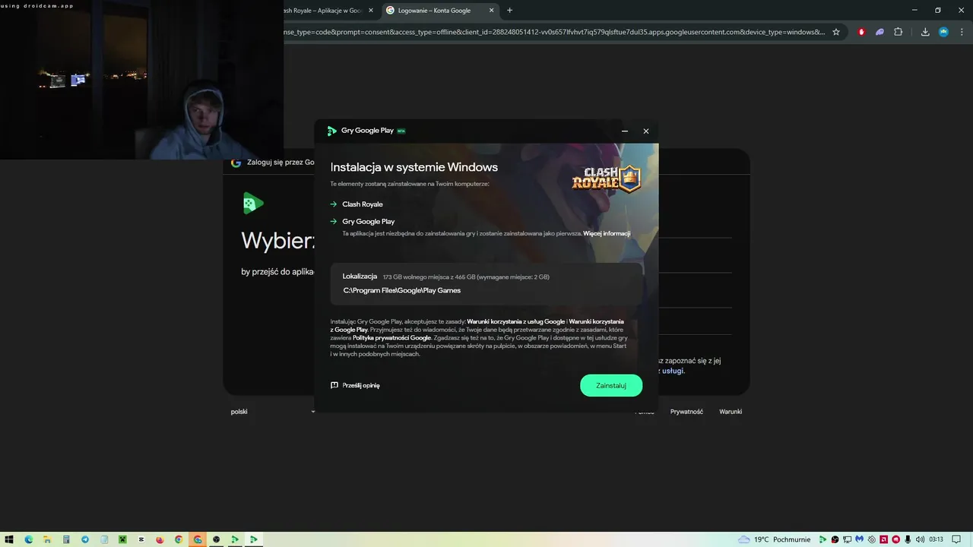Click the microphone tray icon
The height and width of the screenshot is (547, 973).
[x=908, y=539]
